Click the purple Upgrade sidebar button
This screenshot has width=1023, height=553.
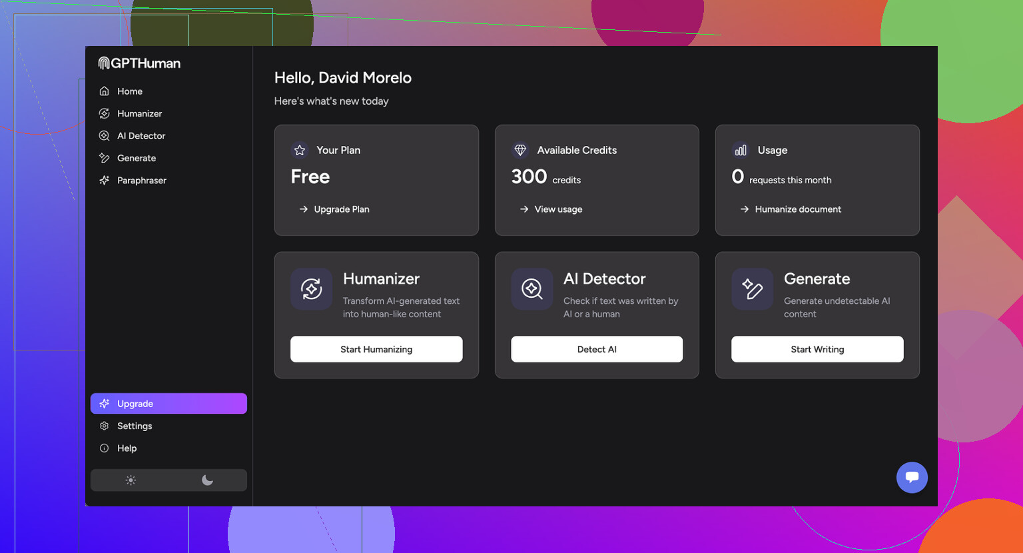click(x=169, y=404)
